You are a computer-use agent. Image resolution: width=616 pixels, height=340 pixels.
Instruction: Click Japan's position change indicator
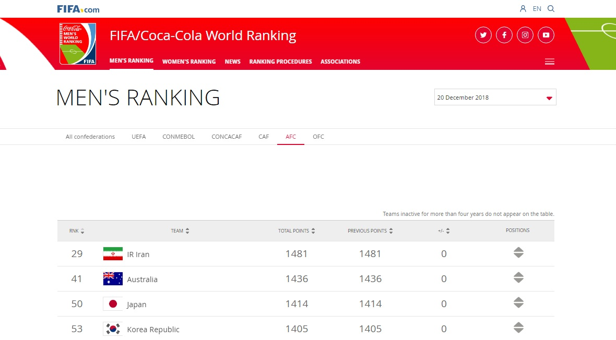point(518,303)
